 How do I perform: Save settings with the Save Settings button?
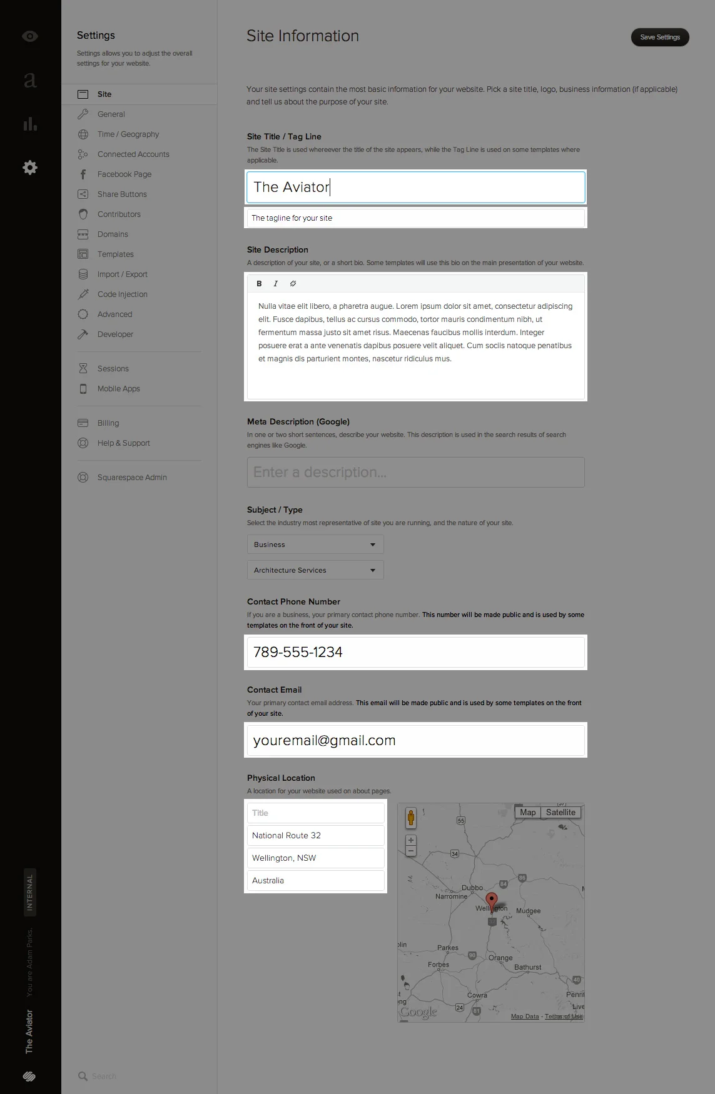[660, 38]
